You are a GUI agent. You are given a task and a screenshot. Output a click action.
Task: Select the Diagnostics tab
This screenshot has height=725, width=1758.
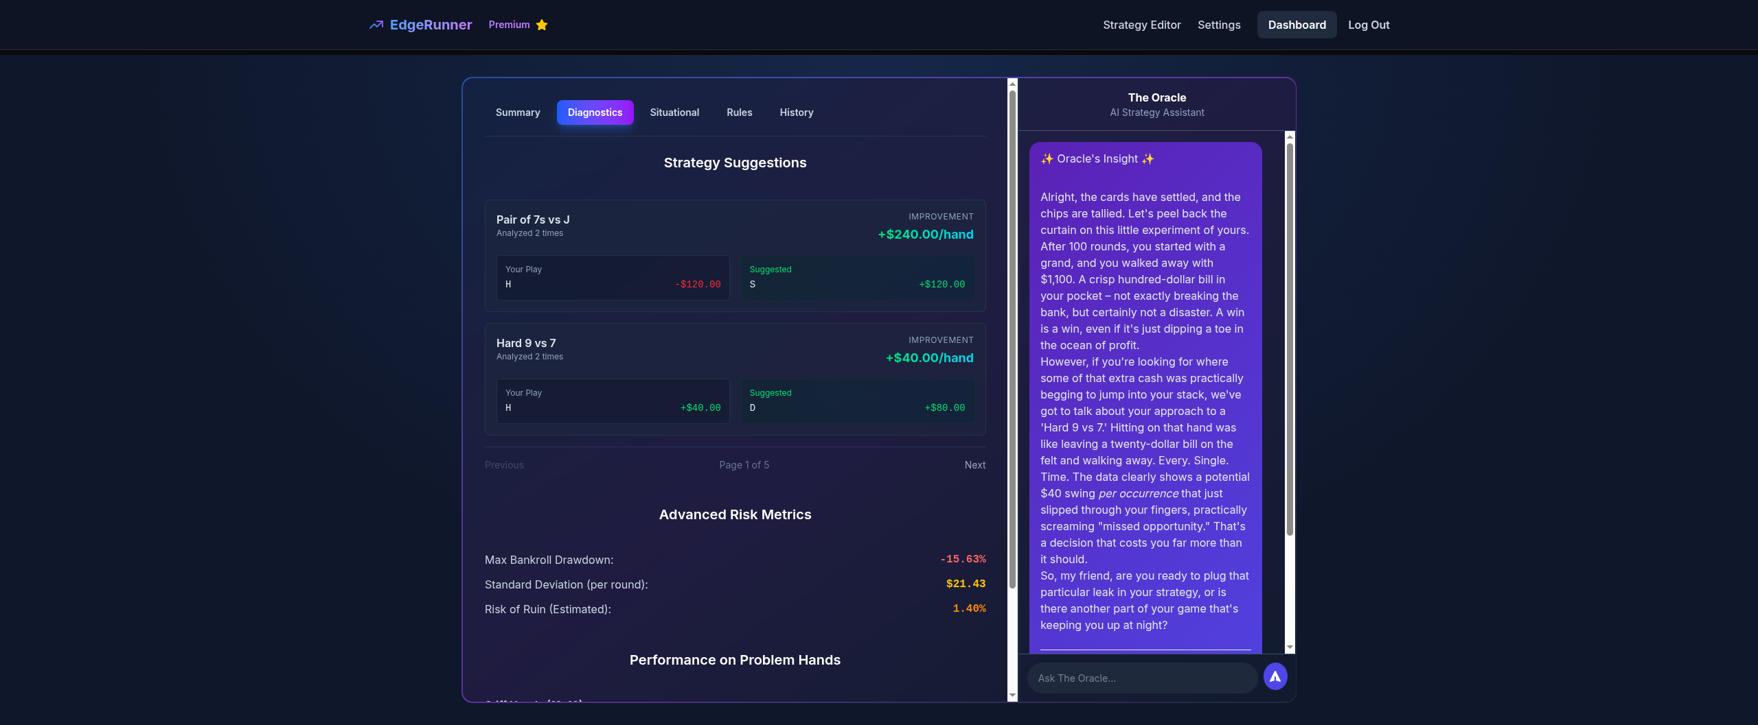coord(595,112)
